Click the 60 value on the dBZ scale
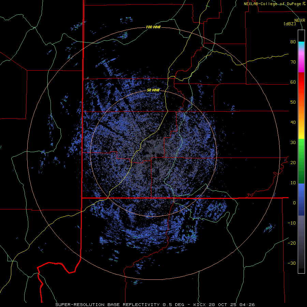The width and height of the screenshot is (307, 307). (x=293, y=82)
